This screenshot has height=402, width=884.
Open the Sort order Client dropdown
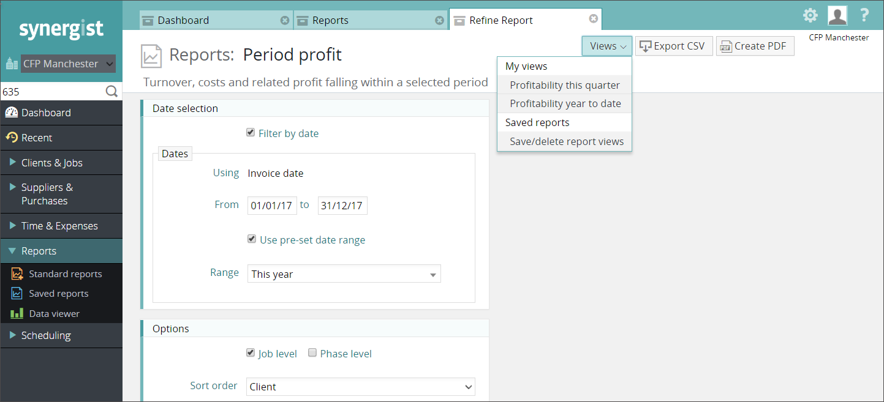[361, 387]
